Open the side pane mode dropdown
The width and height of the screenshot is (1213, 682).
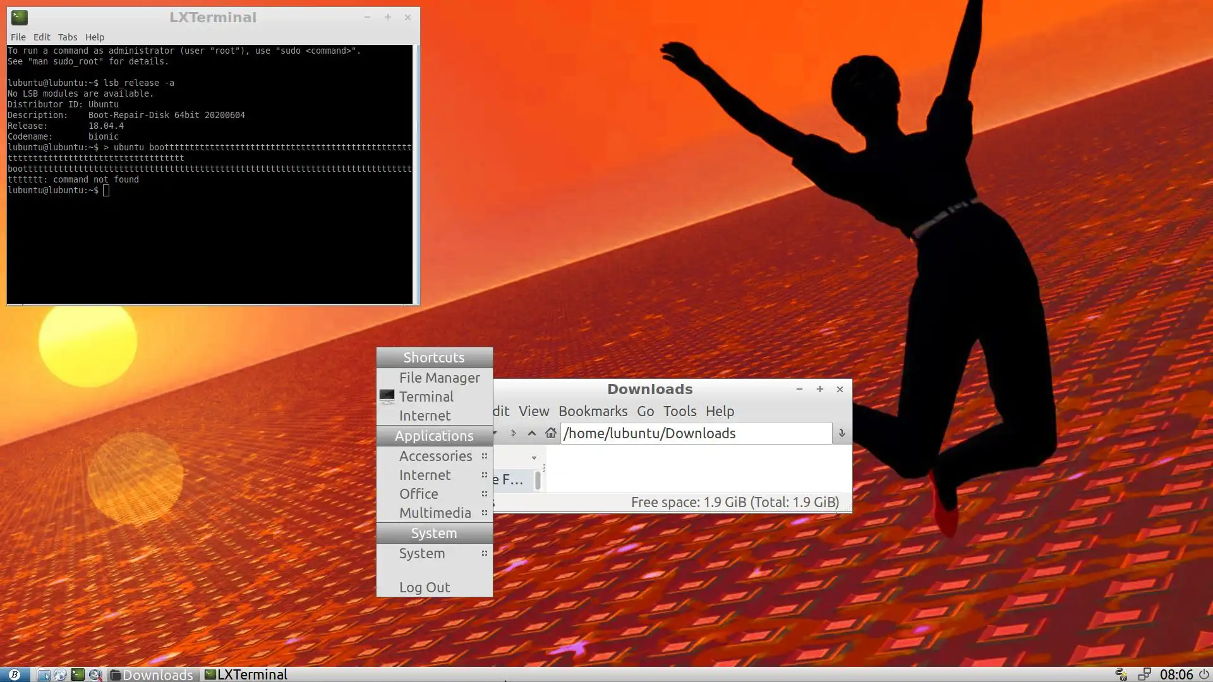coord(534,458)
